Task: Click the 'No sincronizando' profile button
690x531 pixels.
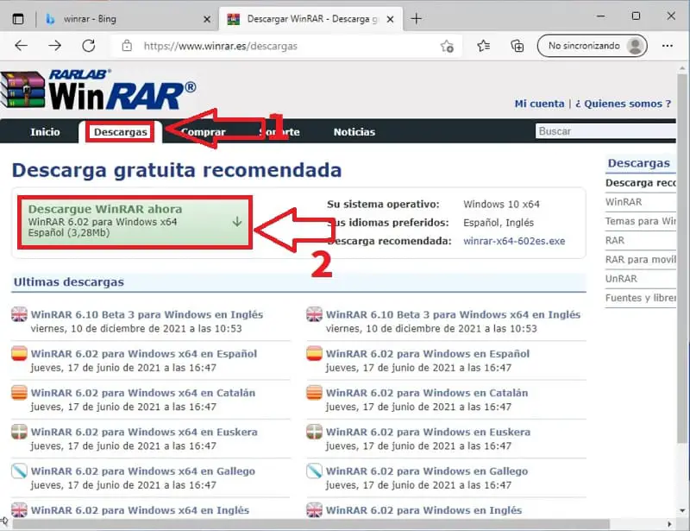Action: coord(592,46)
